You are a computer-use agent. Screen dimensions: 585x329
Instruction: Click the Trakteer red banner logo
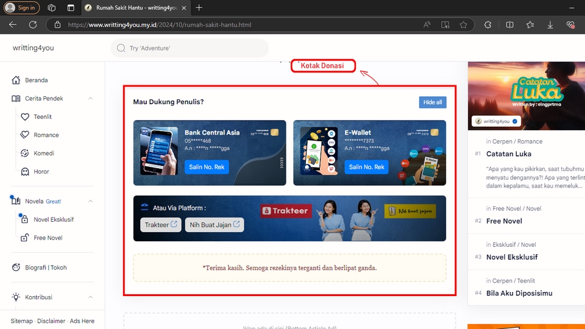286,211
